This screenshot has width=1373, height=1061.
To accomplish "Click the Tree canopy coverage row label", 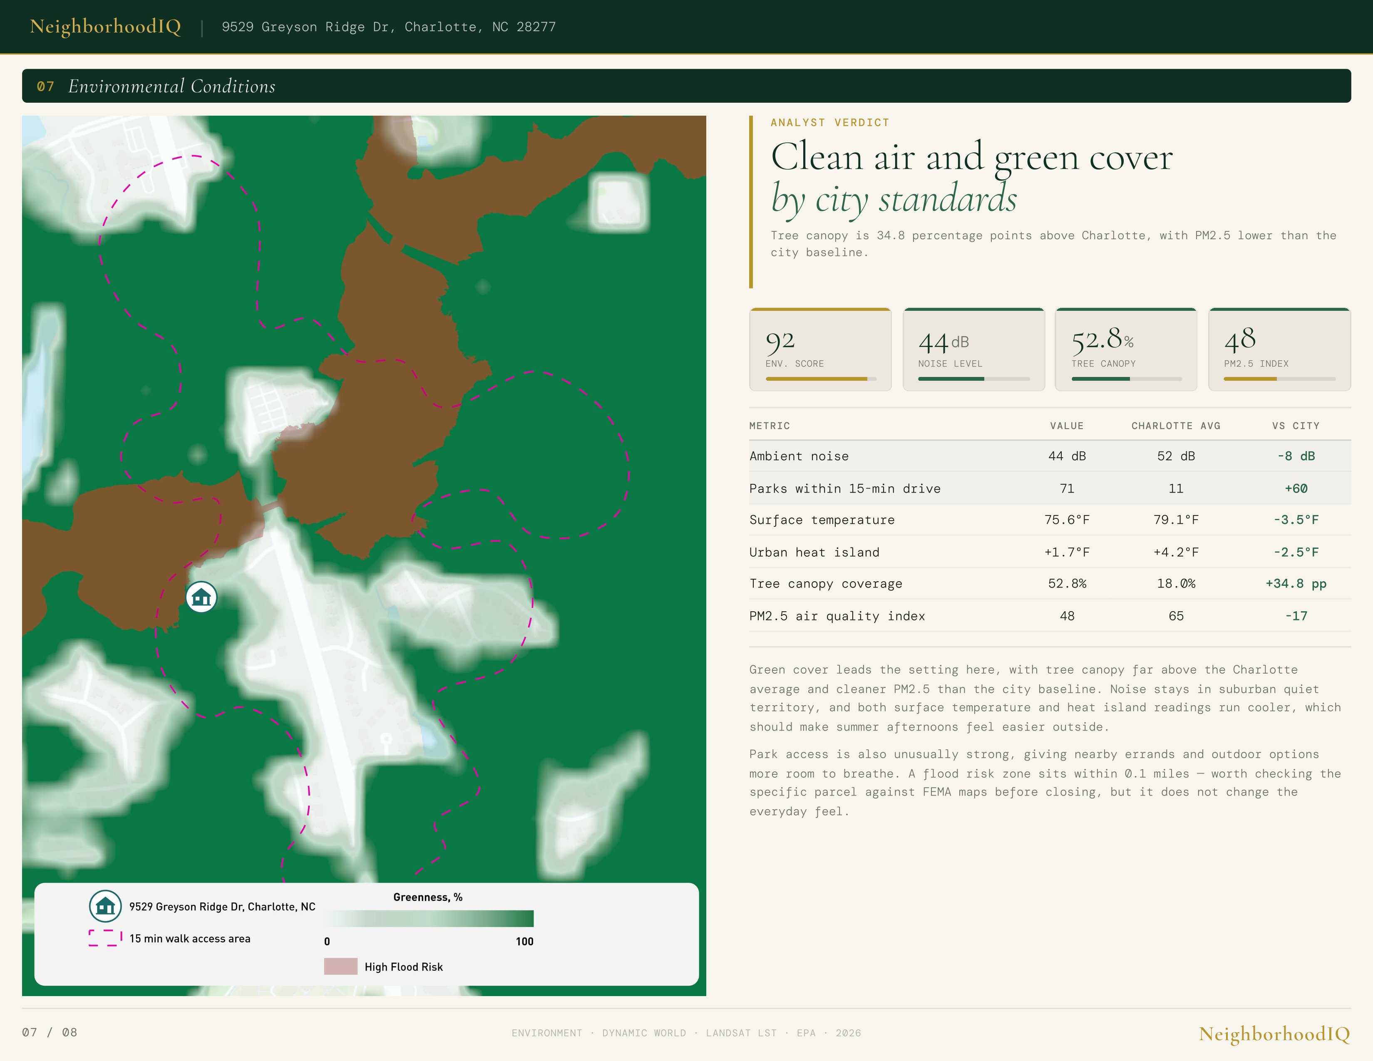I will click(x=825, y=584).
